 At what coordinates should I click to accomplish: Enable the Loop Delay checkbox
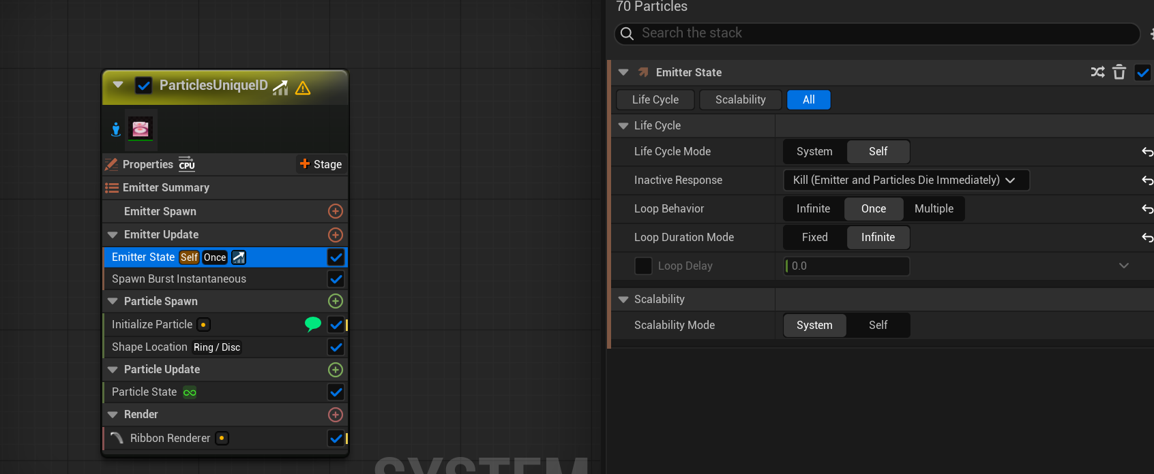(x=643, y=266)
